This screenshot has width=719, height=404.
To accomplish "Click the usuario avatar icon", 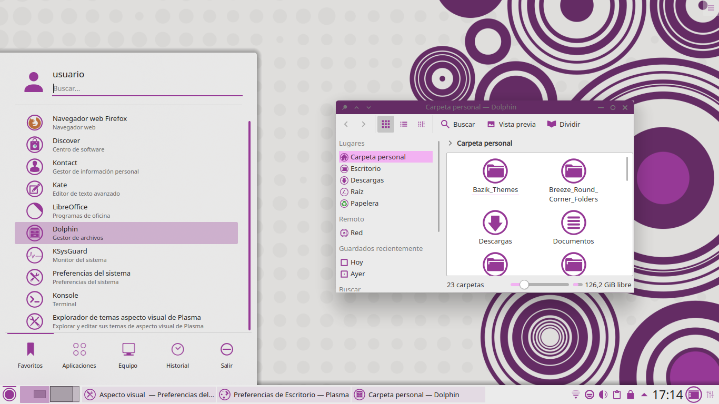I will coord(34,82).
